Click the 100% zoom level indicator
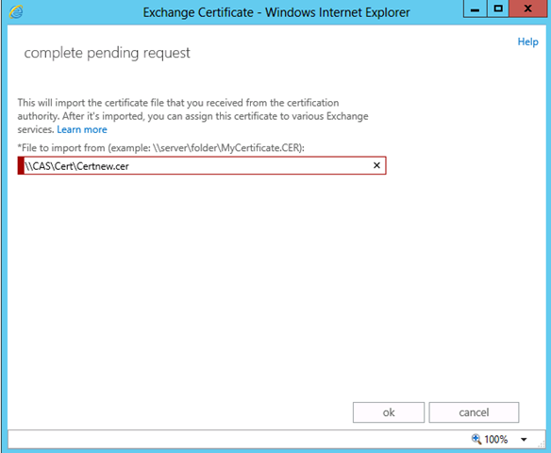Viewport: 551px width, 453px height. point(496,439)
